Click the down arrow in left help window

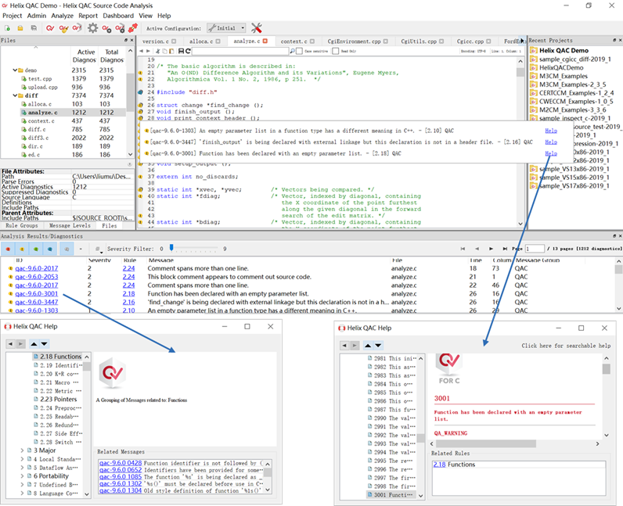(x=44, y=344)
